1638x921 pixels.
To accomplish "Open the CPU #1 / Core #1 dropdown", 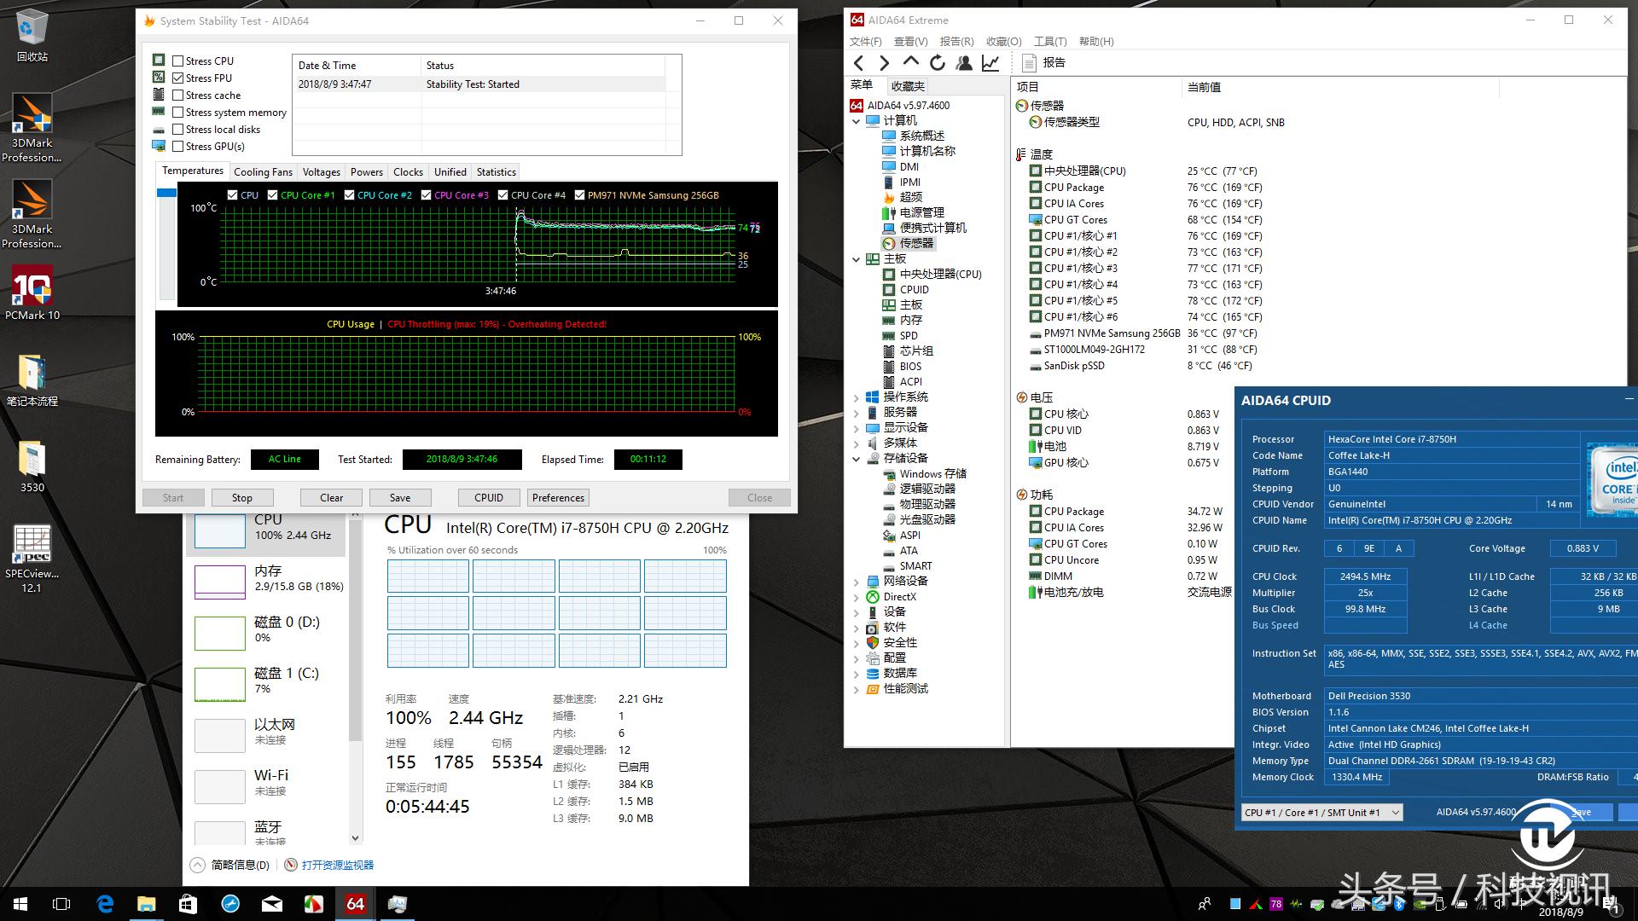I will (1395, 812).
